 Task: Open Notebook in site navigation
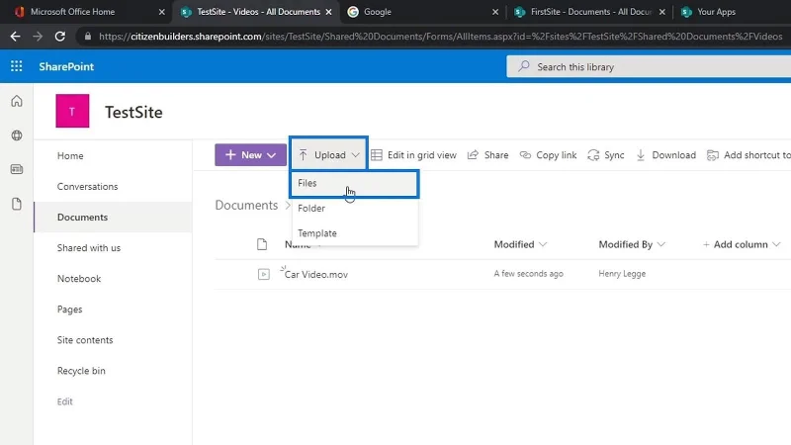click(79, 279)
